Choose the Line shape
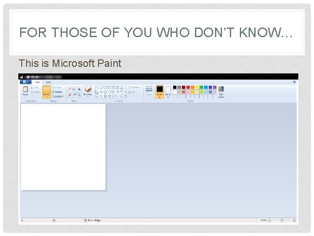 97,88
